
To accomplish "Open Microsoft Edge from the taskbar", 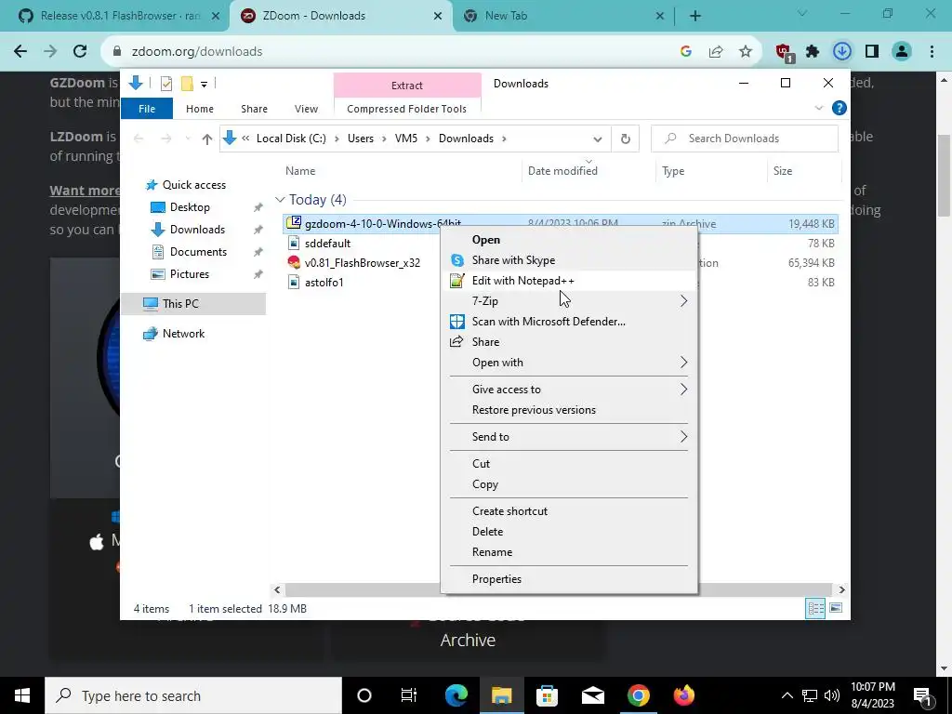I will [456, 695].
